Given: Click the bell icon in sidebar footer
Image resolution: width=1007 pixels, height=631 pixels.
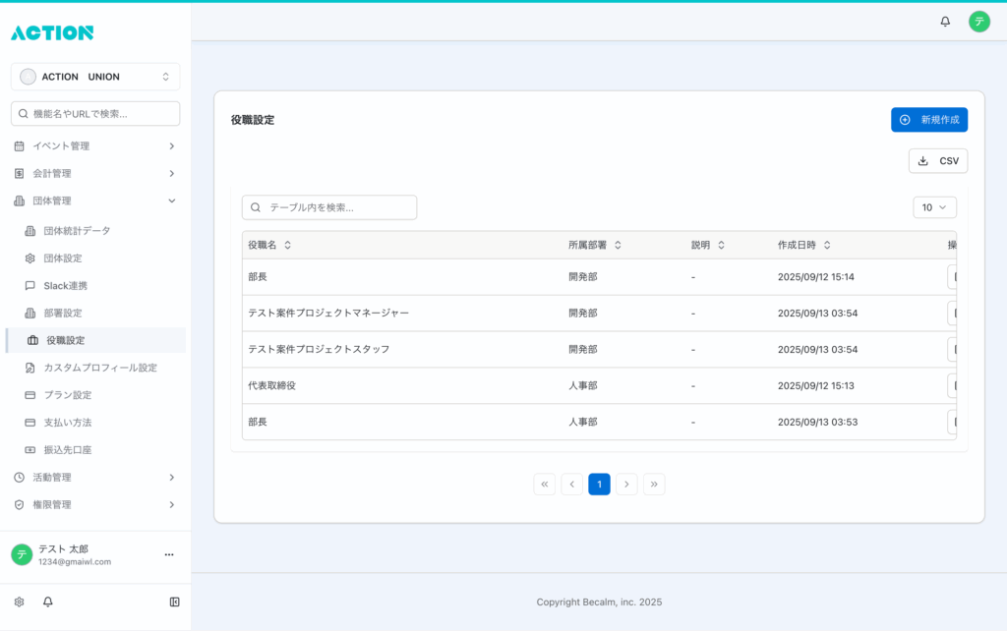Looking at the screenshot, I should coord(47,602).
